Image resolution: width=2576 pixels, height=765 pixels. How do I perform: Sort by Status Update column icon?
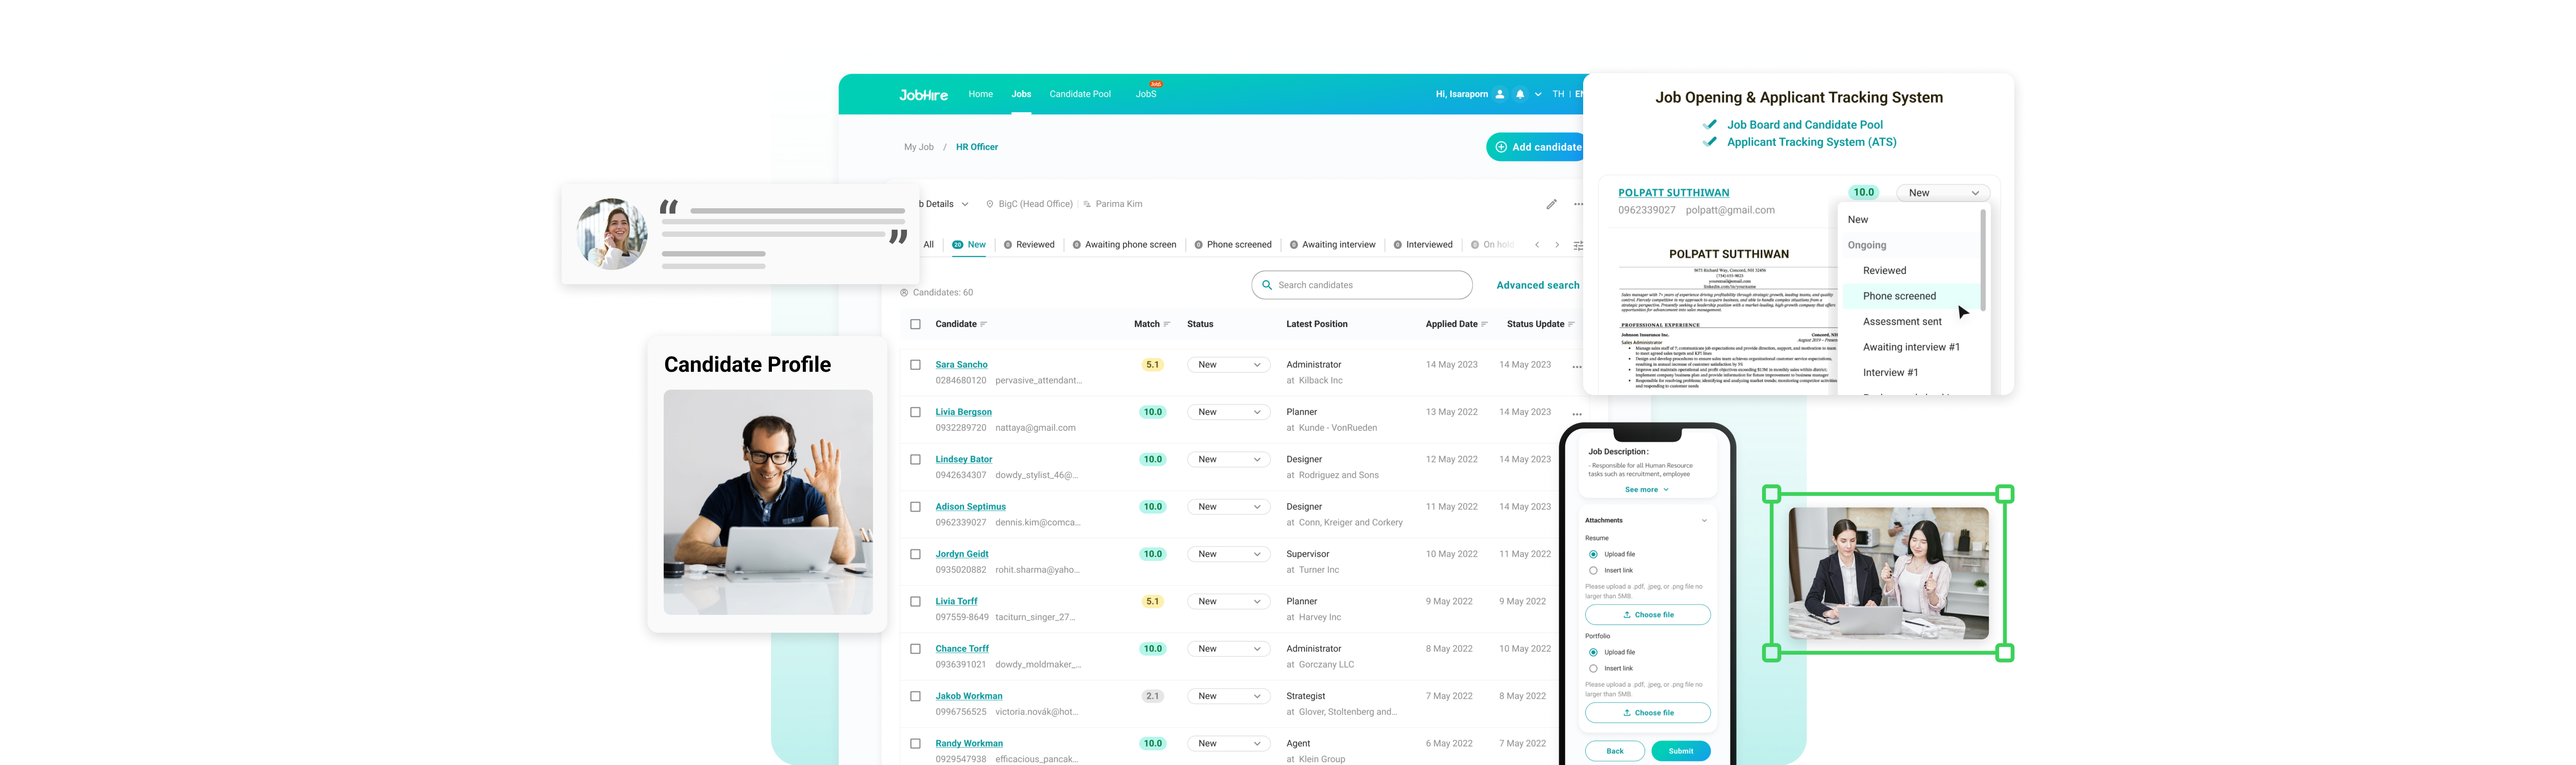1570,324
